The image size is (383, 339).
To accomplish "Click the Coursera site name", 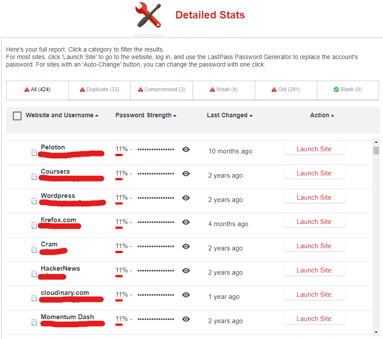I will (55, 171).
